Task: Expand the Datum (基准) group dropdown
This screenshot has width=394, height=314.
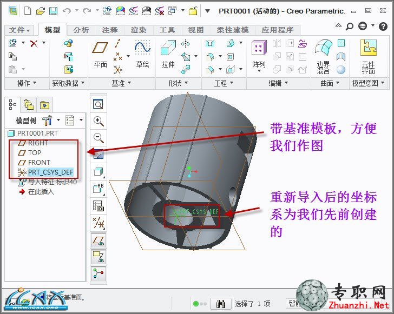Action: click(x=121, y=83)
